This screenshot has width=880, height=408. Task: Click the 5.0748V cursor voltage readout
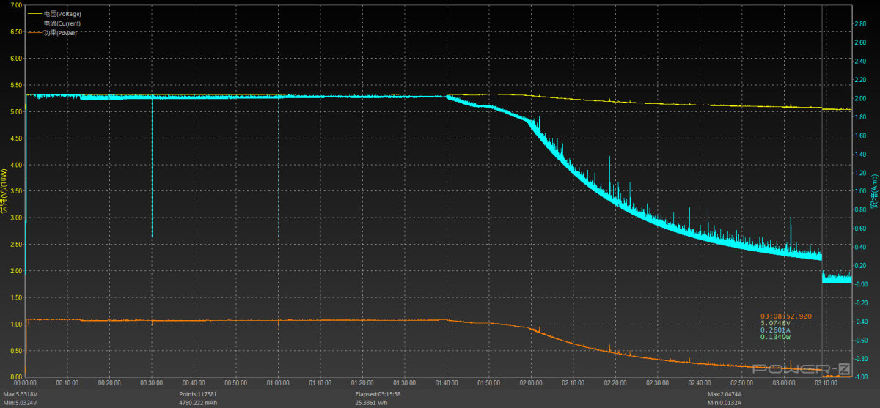pos(775,324)
